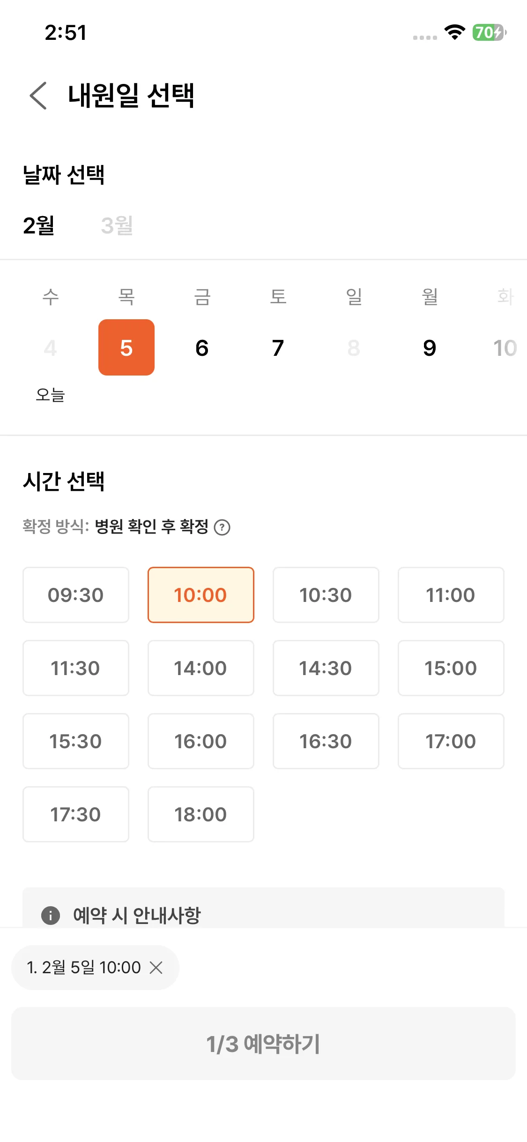Select date 6 (금)
Image resolution: width=527 pixels, height=1142 pixels.
pyautogui.click(x=202, y=348)
